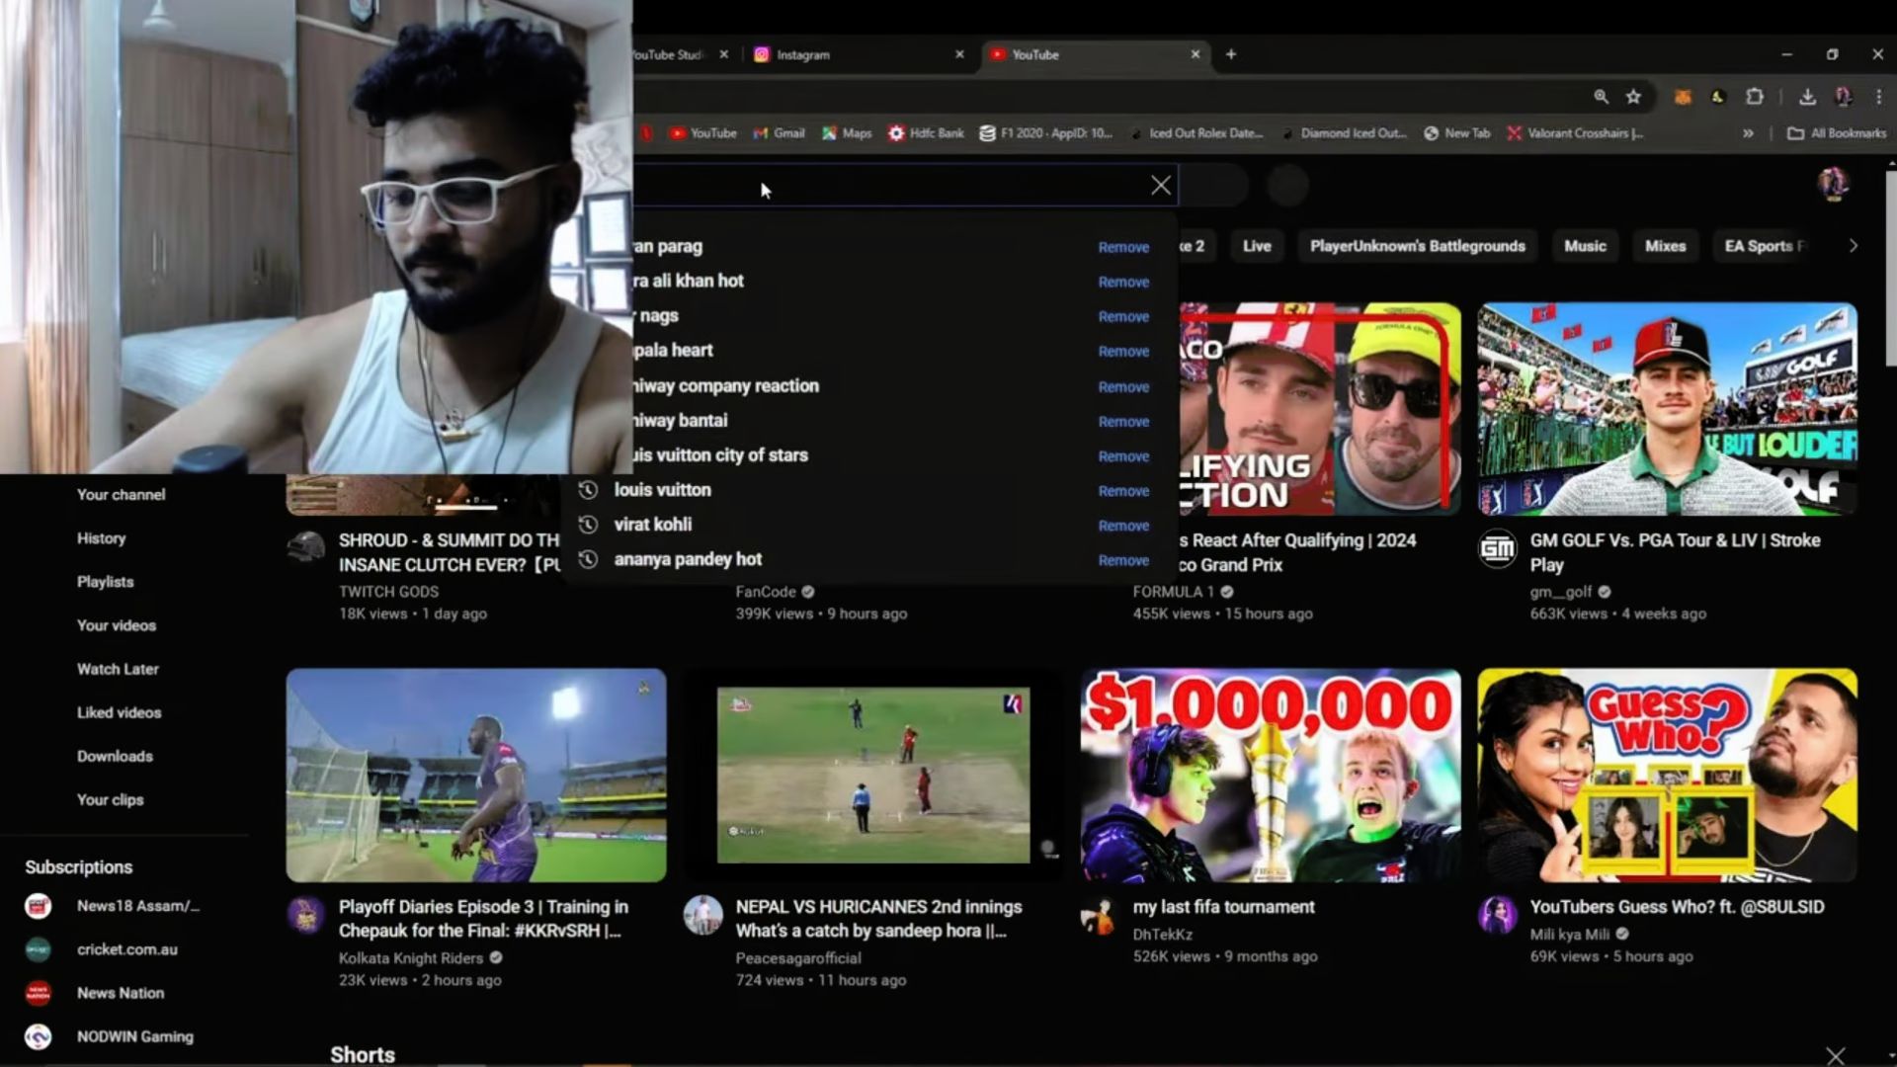The width and height of the screenshot is (1897, 1067).
Task: Click history clock icon beside 'louis vuitton'
Action: tap(588, 490)
